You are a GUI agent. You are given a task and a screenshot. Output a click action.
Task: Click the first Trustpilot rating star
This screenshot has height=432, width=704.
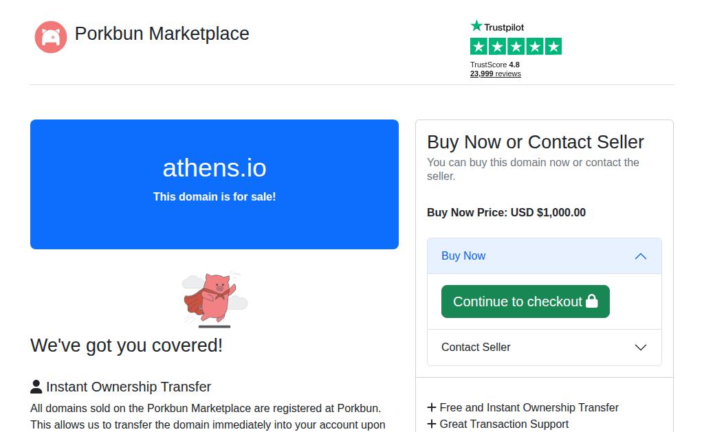pos(479,46)
